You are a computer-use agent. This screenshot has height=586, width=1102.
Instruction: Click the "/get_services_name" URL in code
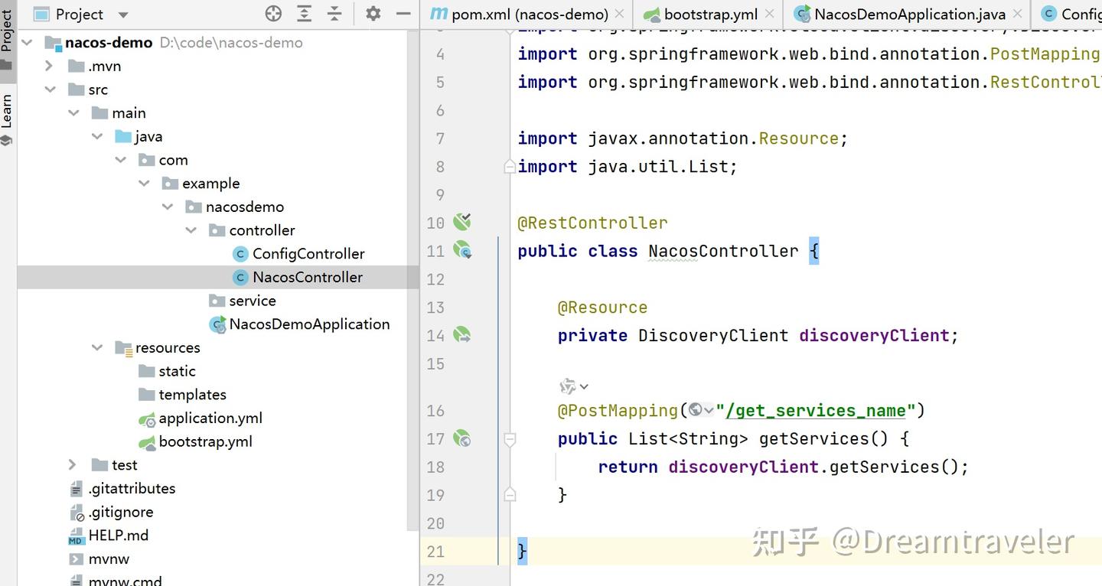pyautogui.click(x=813, y=410)
